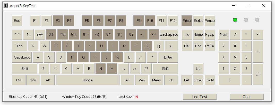Click the CapsLock key
Screen dimensions: 275x105
(22, 58)
